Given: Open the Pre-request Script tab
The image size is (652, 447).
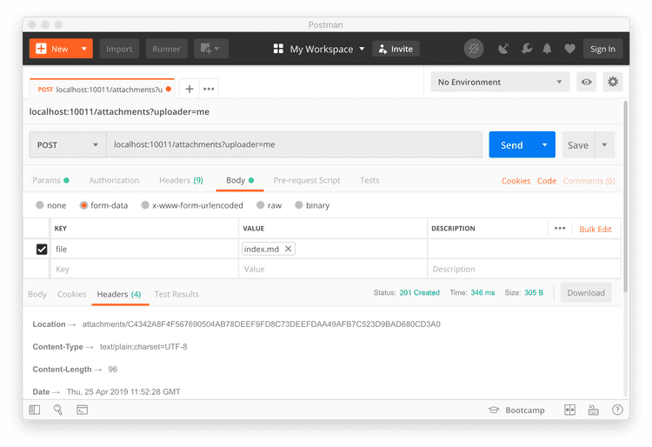Looking at the screenshot, I should 307,181.
